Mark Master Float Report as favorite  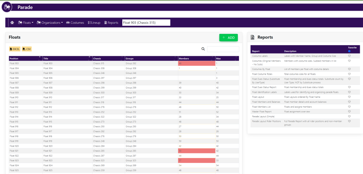coord(349,112)
